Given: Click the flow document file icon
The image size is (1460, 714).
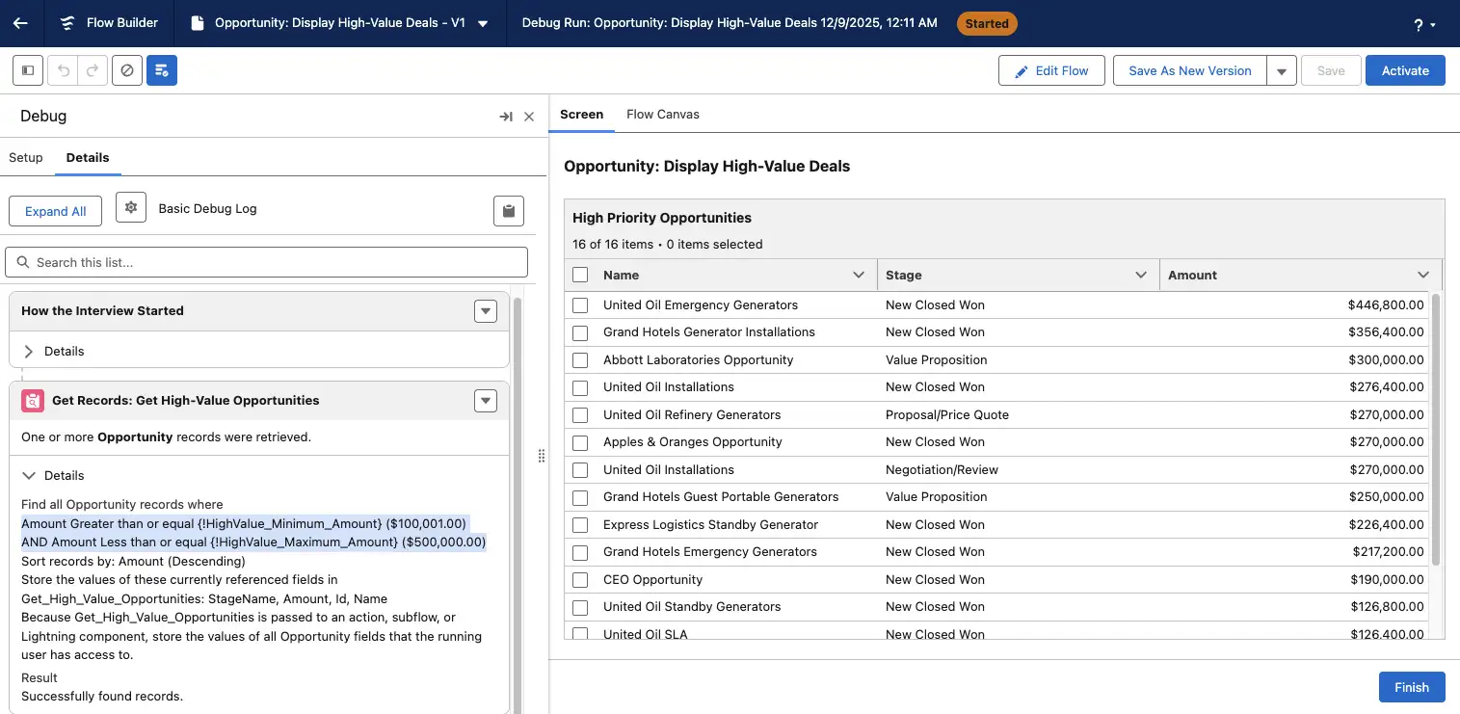Looking at the screenshot, I should click(x=198, y=23).
